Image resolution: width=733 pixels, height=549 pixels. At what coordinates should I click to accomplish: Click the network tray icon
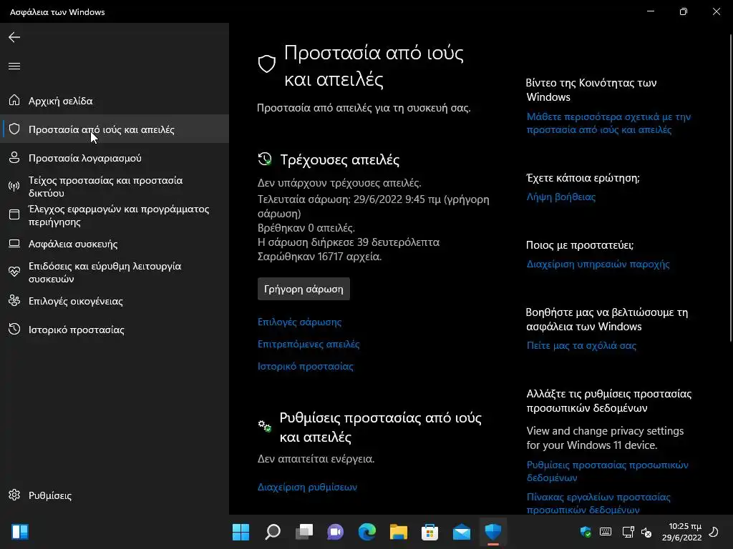point(628,532)
